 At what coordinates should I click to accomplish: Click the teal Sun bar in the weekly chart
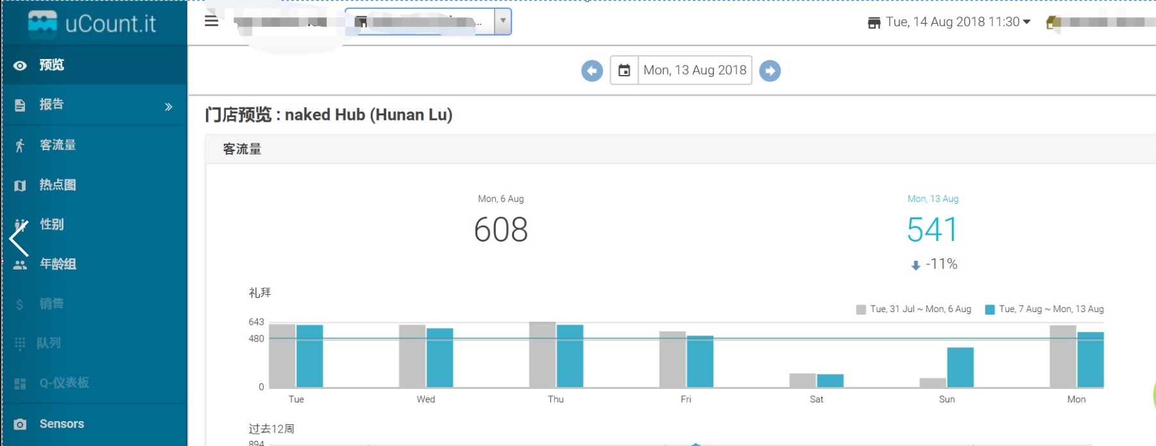point(960,367)
